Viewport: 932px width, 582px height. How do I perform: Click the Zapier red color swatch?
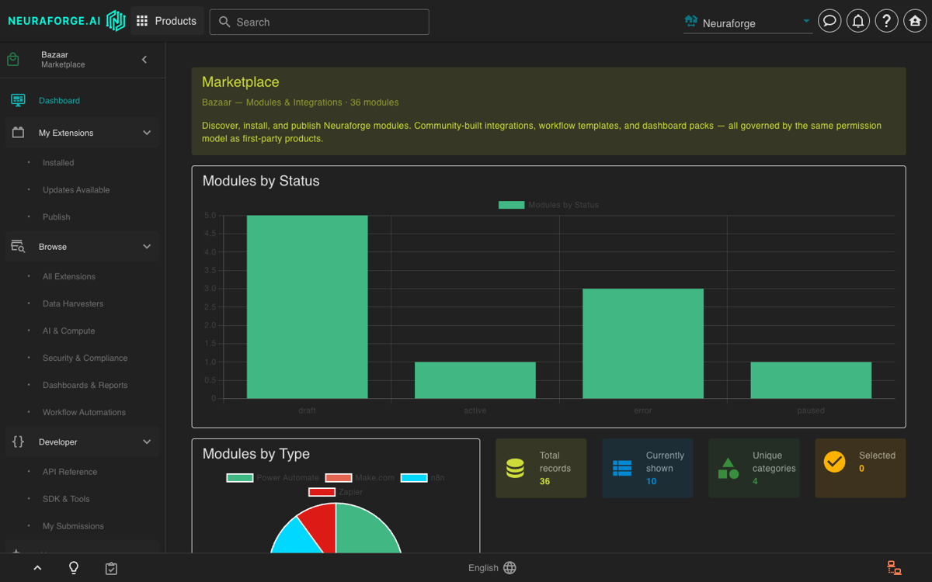coord(322,492)
